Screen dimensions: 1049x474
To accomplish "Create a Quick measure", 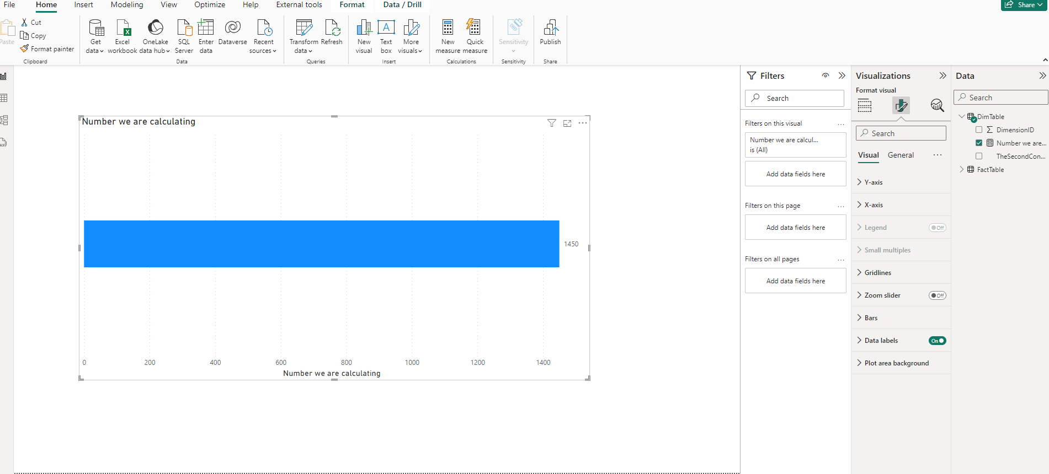I will [x=475, y=36].
